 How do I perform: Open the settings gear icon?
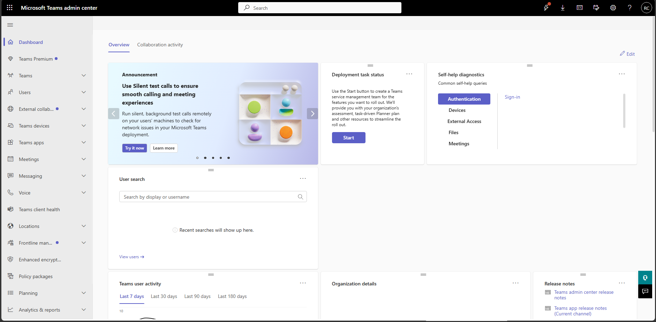[x=613, y=8]
